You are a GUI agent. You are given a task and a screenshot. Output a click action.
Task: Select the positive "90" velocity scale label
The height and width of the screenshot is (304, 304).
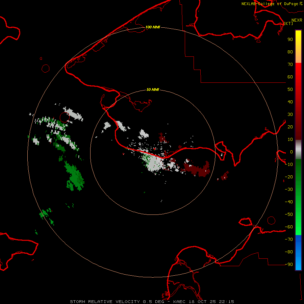[x=290, y=40]
